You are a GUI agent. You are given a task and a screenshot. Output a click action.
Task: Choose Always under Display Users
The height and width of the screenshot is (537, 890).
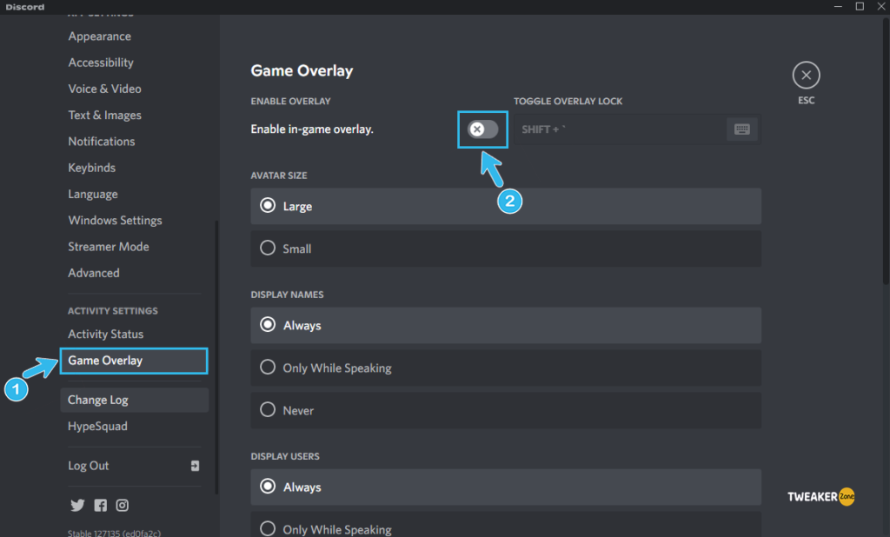coord(506,487)
